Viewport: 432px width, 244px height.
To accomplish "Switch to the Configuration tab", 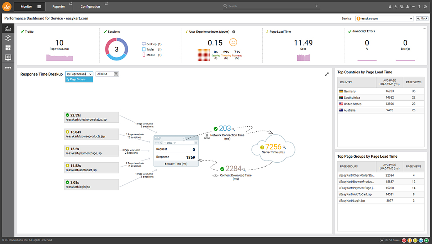I will point(90,6).
